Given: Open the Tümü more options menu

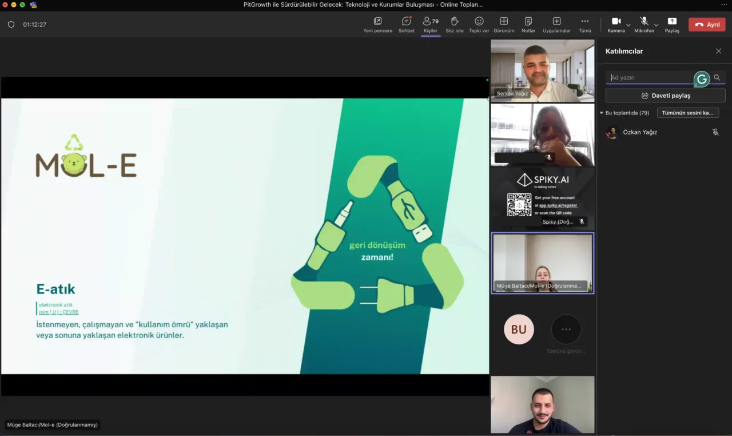Looking at the screenshot, I should (584, 25).
